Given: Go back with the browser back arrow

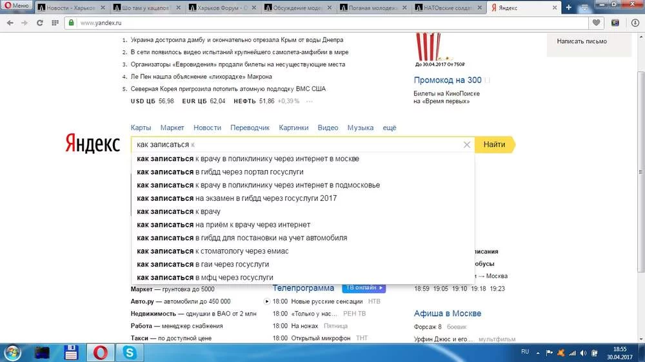Looking at the screenshot, I should click(10, 23).
